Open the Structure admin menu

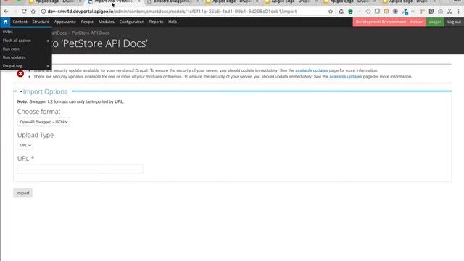[41, 22]
